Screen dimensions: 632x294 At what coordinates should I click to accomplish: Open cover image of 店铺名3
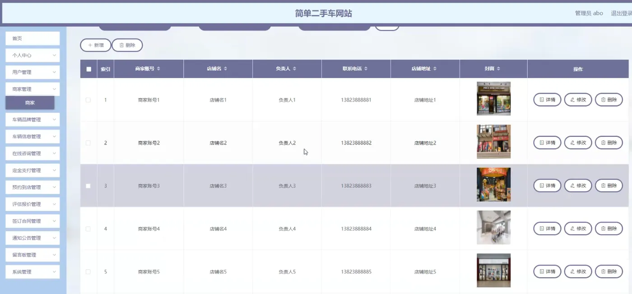pos(493,184)
